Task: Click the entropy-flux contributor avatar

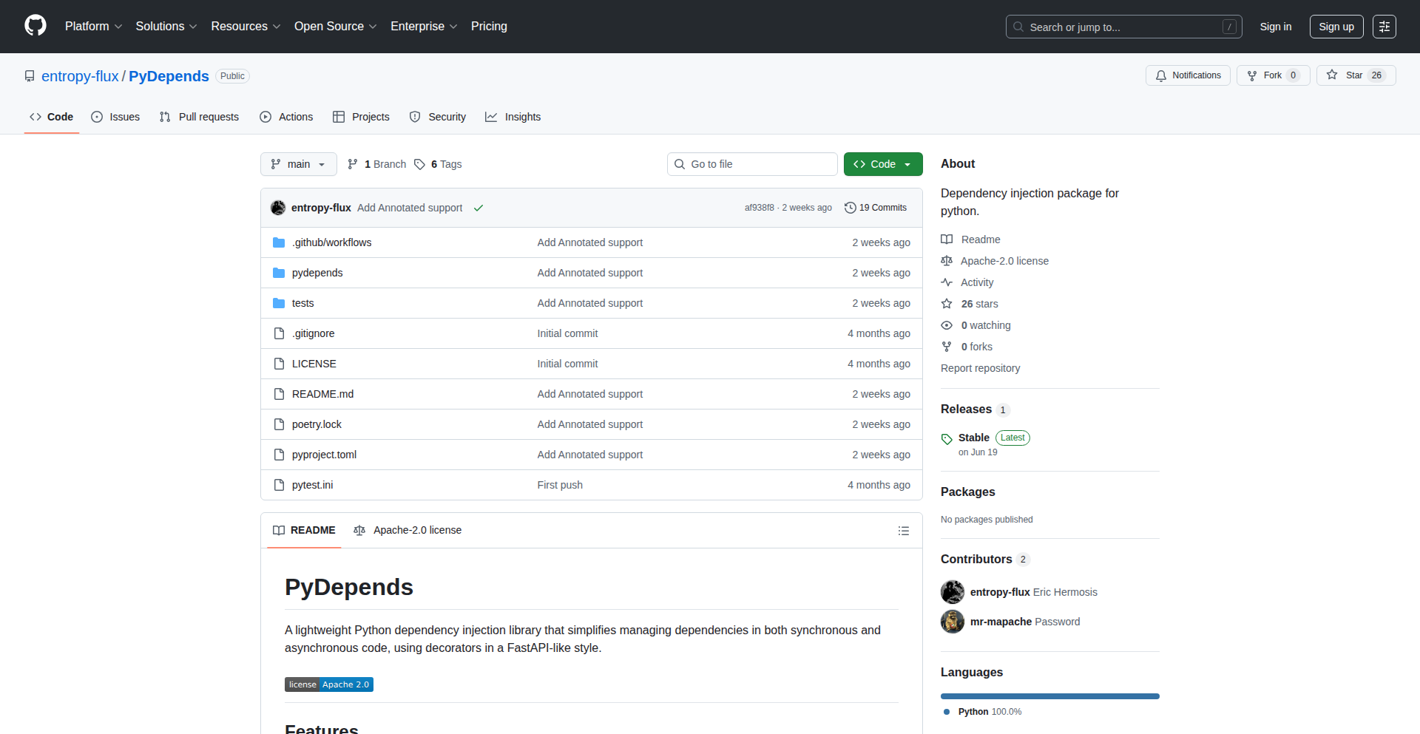Action: 953,592
